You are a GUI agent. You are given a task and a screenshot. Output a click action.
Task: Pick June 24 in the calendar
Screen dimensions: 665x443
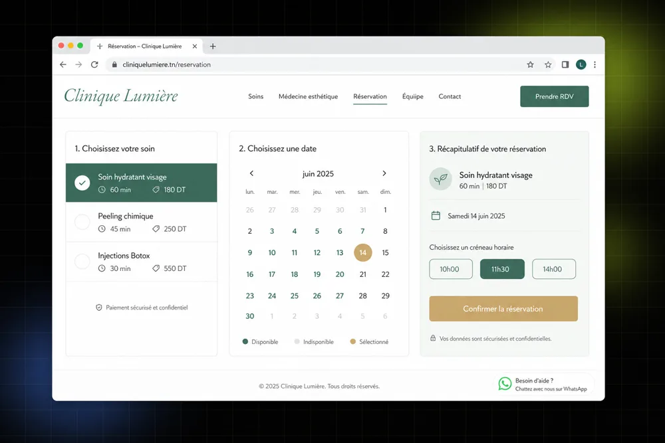coord(272,296)
